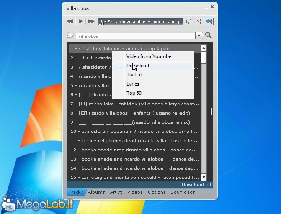Select track 15 carl craig and moritz von oswald
Viewport: 281px width, 214px height.
point(134,177)
